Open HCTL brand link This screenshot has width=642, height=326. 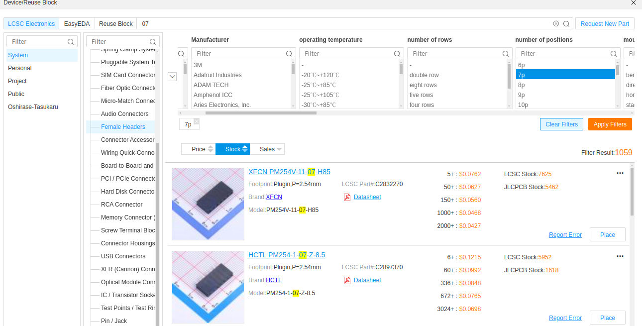click(x=273, y=280)
